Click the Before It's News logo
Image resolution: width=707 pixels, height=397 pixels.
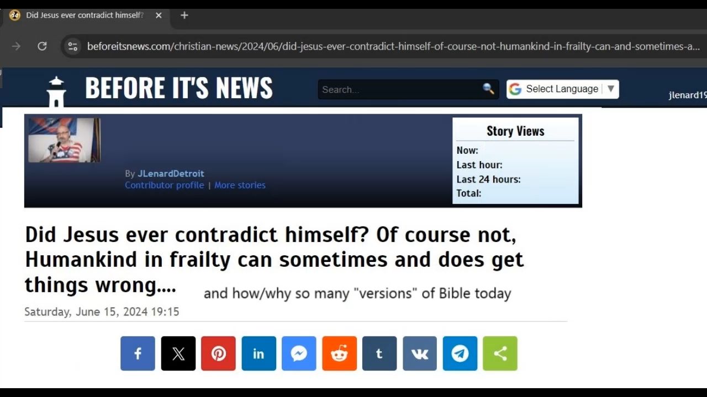[160, 88]
